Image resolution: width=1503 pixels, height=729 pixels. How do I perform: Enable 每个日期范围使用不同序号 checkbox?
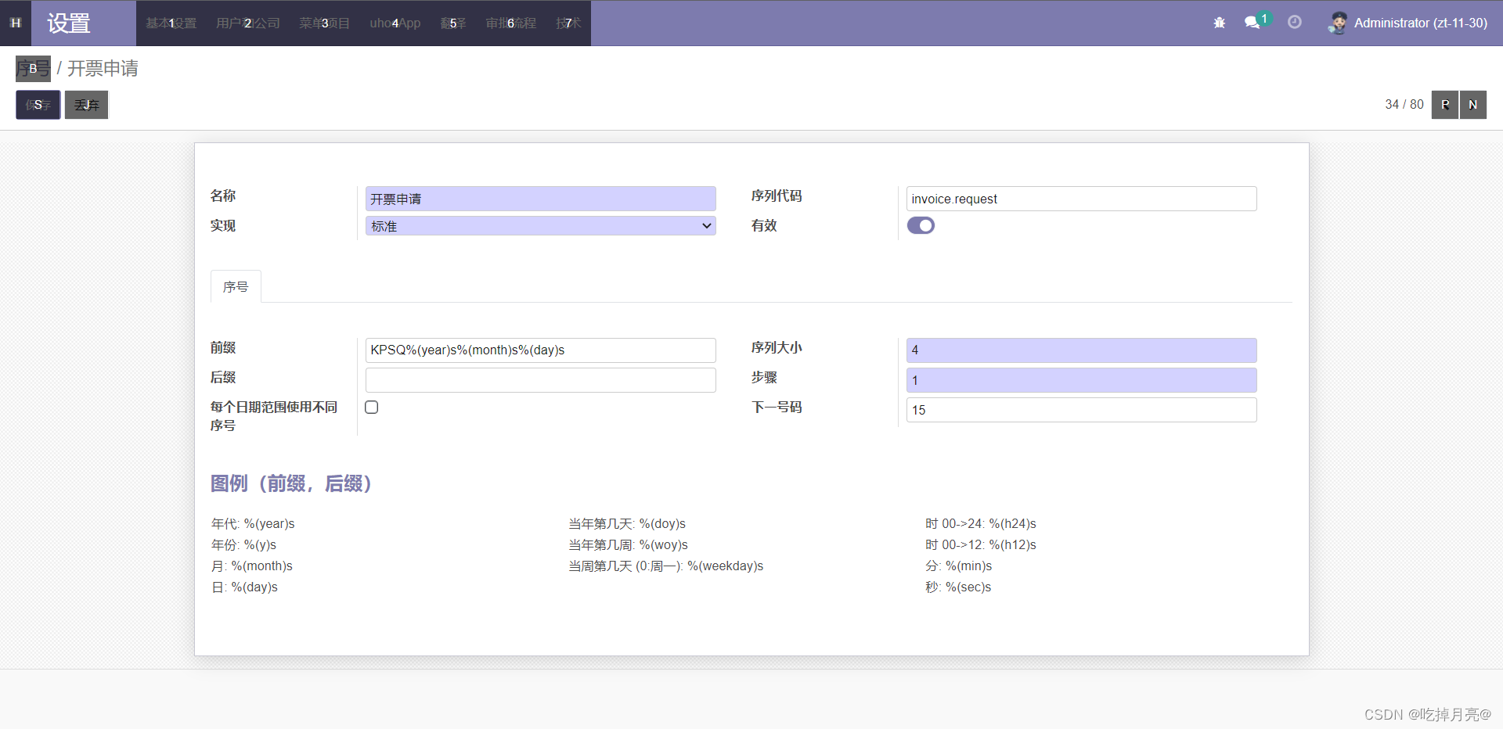tap(371, 407)
